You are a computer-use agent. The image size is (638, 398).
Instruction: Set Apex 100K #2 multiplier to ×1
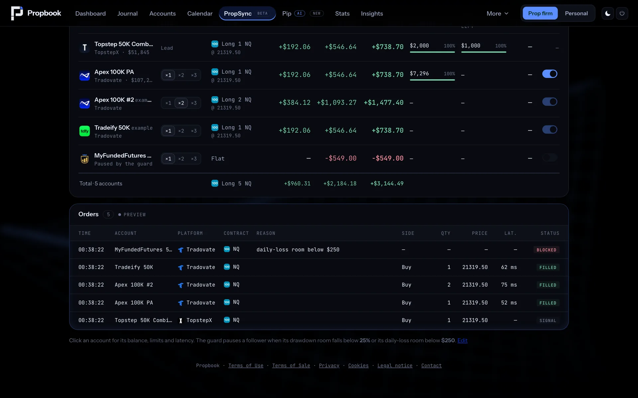(x=168, y=103)
